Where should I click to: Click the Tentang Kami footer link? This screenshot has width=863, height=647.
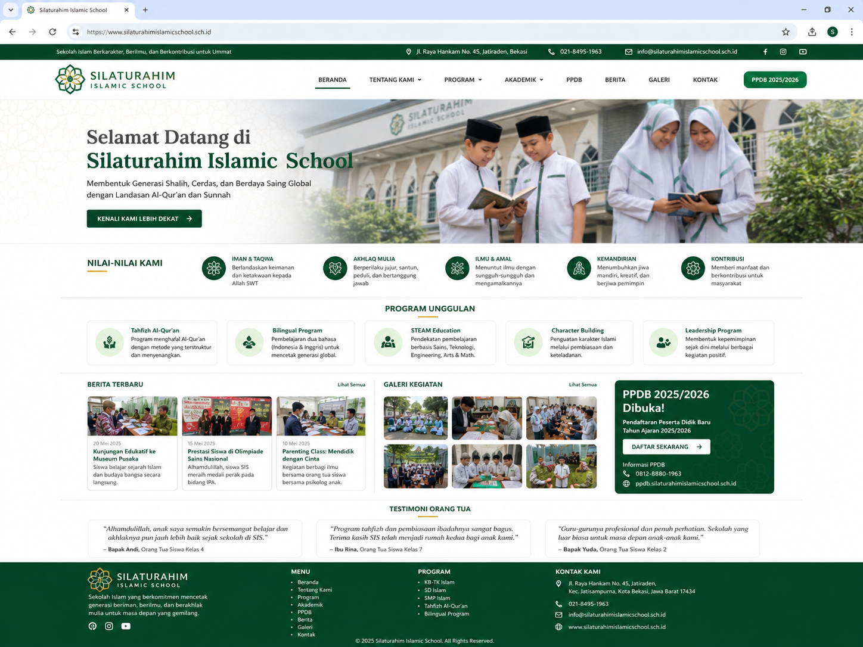click(x=315, y=590)
